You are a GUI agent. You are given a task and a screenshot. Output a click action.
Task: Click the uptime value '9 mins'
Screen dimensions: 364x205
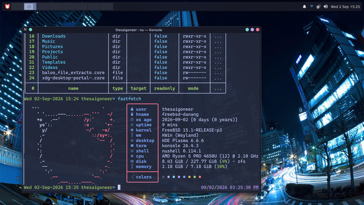coord(169,125)
